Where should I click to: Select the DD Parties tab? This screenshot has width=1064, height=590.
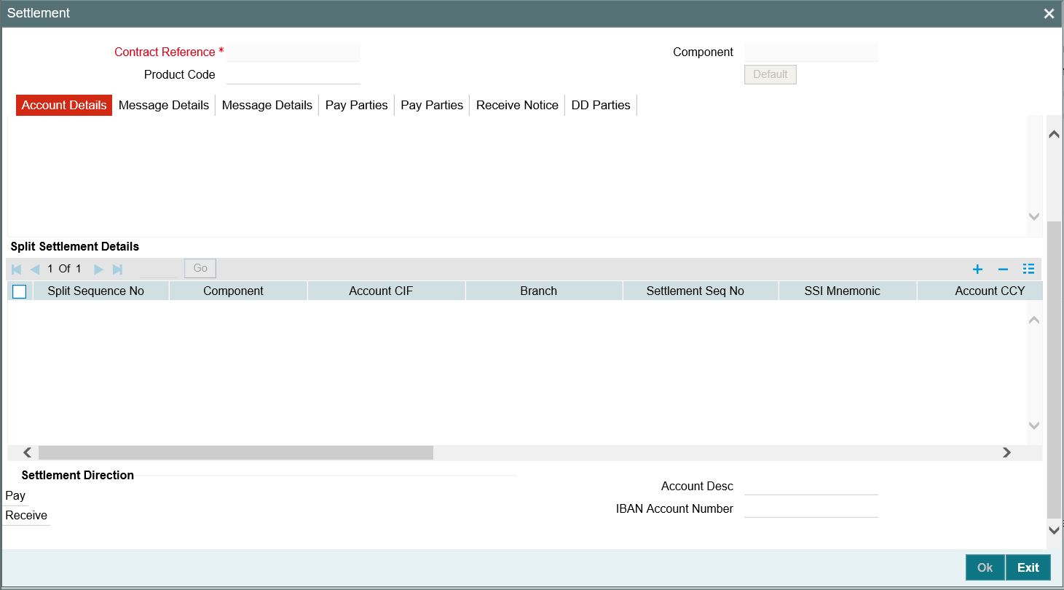(601, 105)
